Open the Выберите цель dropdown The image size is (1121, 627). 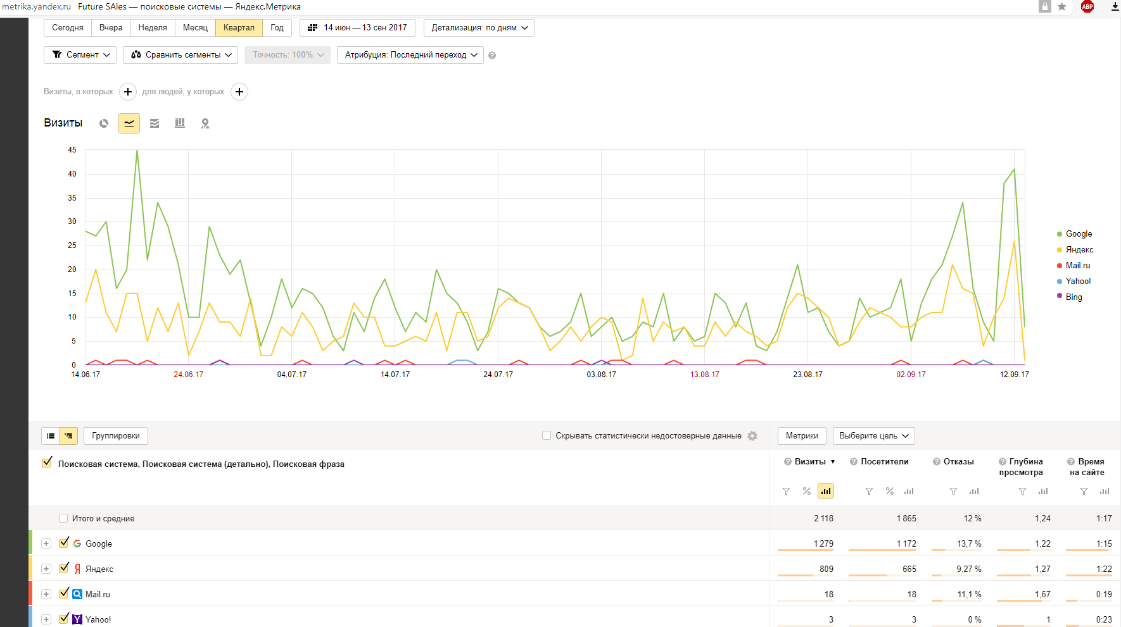874,436
